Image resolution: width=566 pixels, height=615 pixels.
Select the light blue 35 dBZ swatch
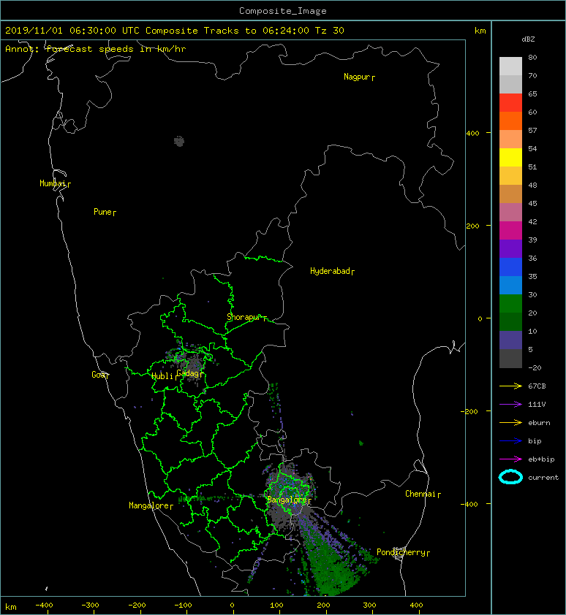[x=510, y=285]
